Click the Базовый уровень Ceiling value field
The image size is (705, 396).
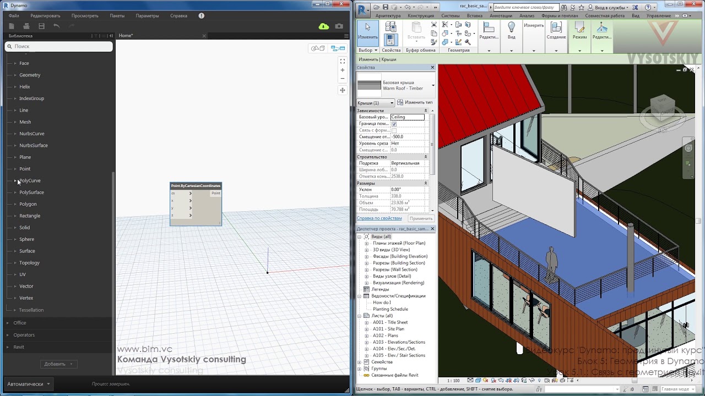[408, 117]
